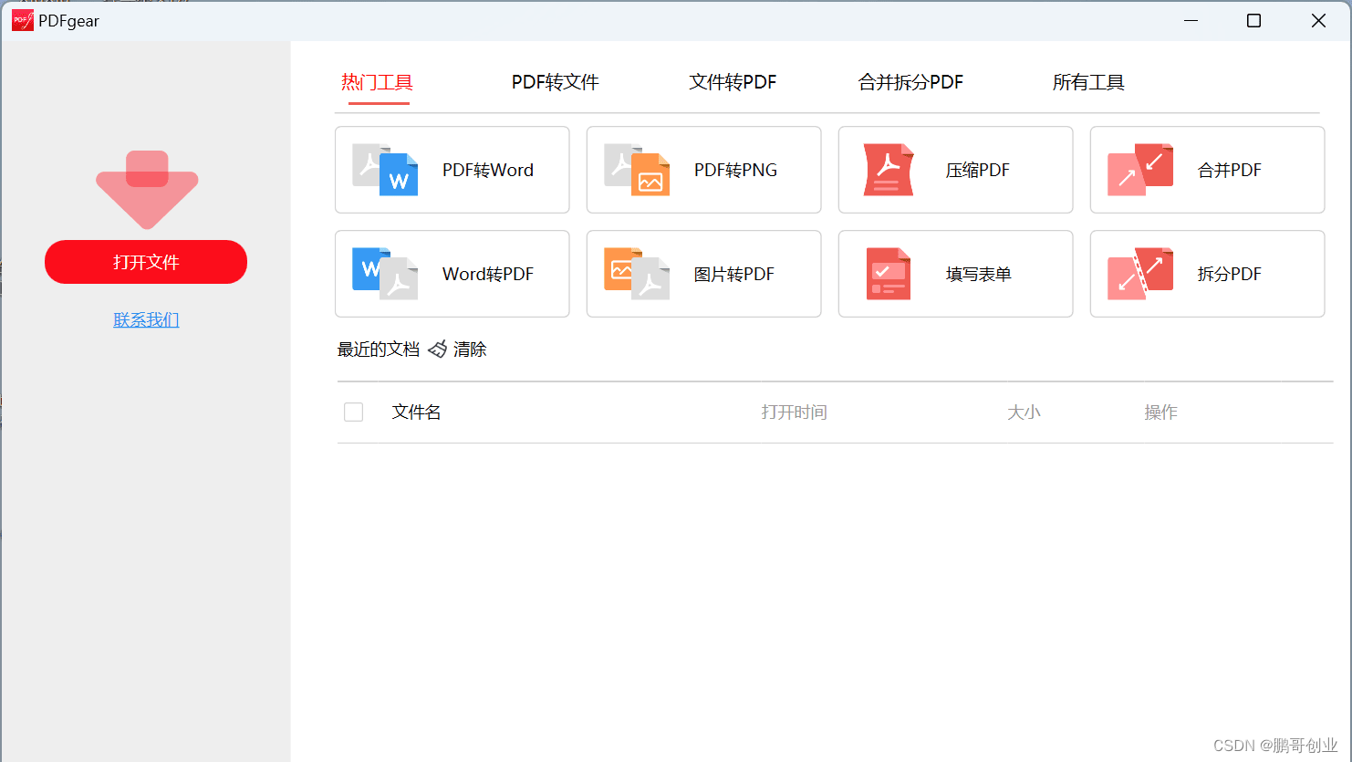The height and width of the screenshot is (762, 1352).
Task: Open the 文件转PDF tab
Action: 733,82
